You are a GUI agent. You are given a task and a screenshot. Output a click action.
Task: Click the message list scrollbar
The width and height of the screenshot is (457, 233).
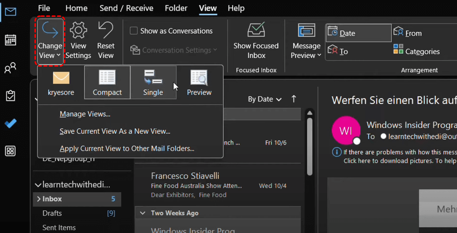310,145
